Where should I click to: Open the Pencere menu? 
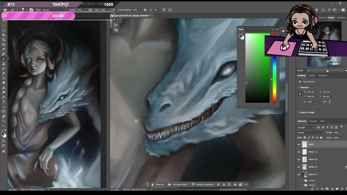coord(91,4)
